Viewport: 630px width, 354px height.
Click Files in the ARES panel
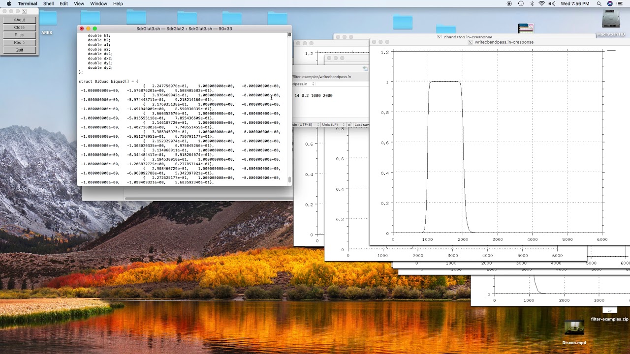[19, 35]
